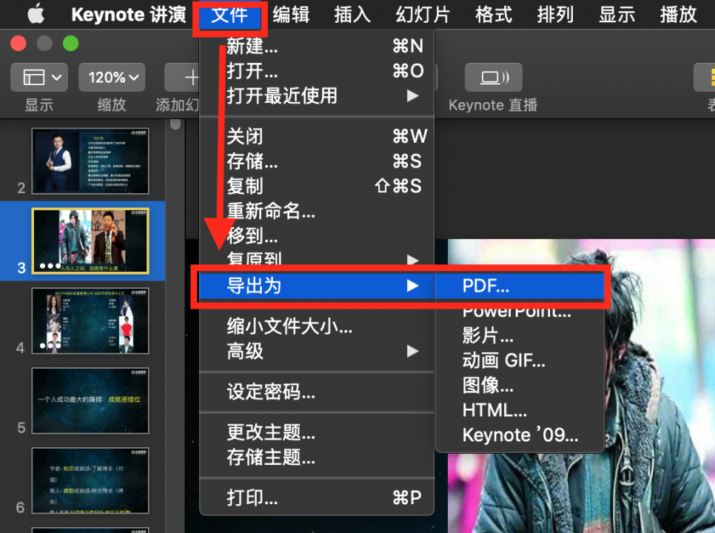
Task: Choose 设定密码... menu item
Action: click(317, 392)
